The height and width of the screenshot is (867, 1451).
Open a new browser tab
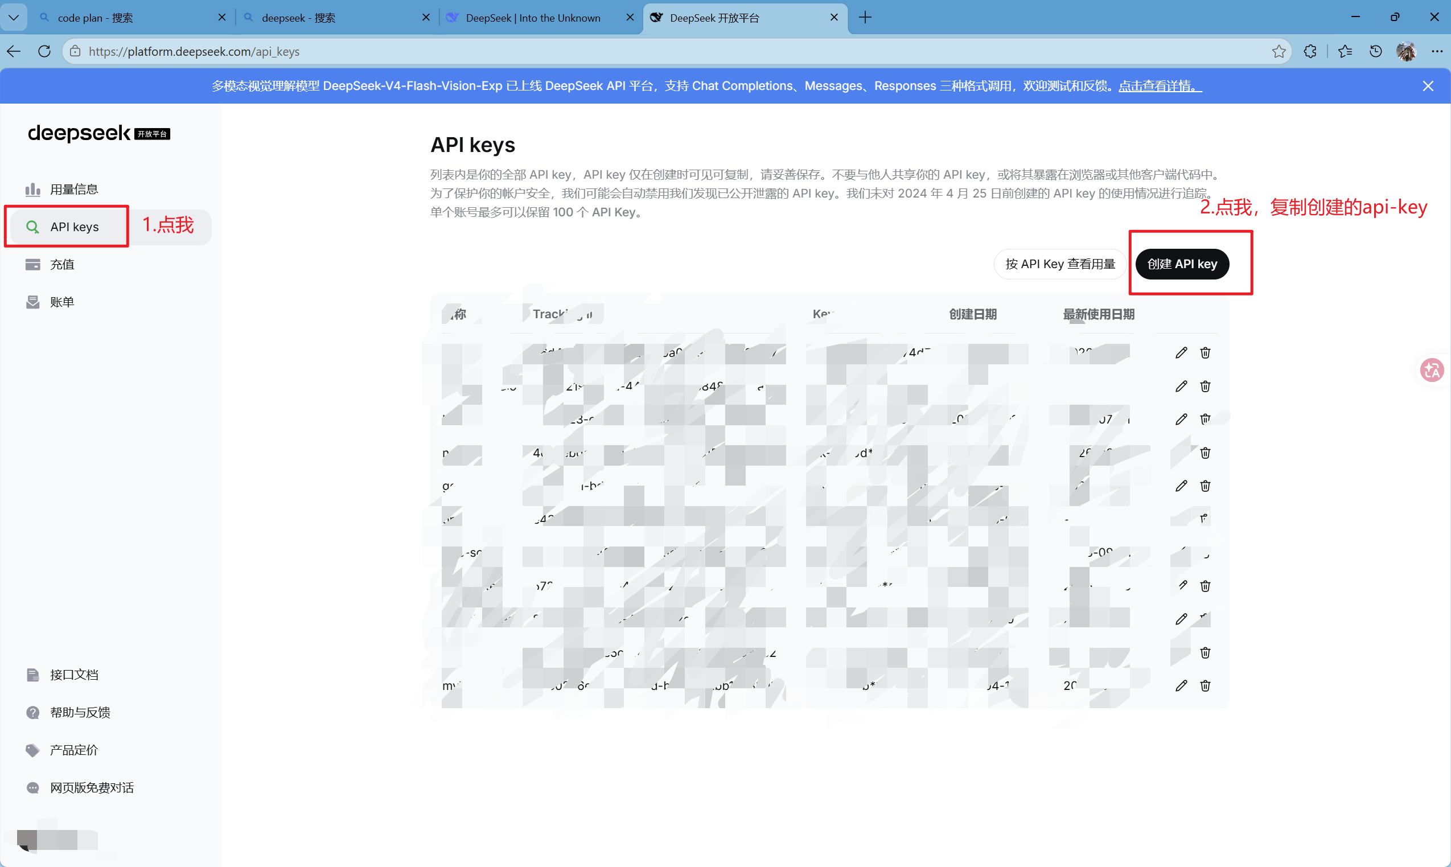click(865, 18)
